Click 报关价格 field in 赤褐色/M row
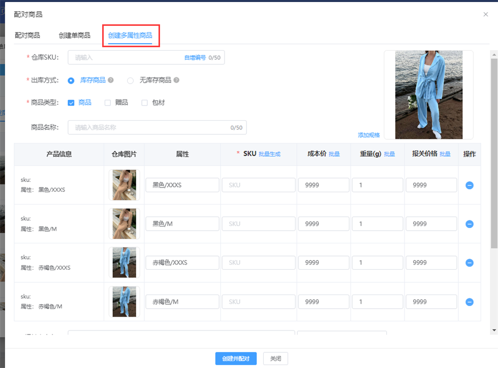Viewport: 498px width, 368px height. click(431, 302)
